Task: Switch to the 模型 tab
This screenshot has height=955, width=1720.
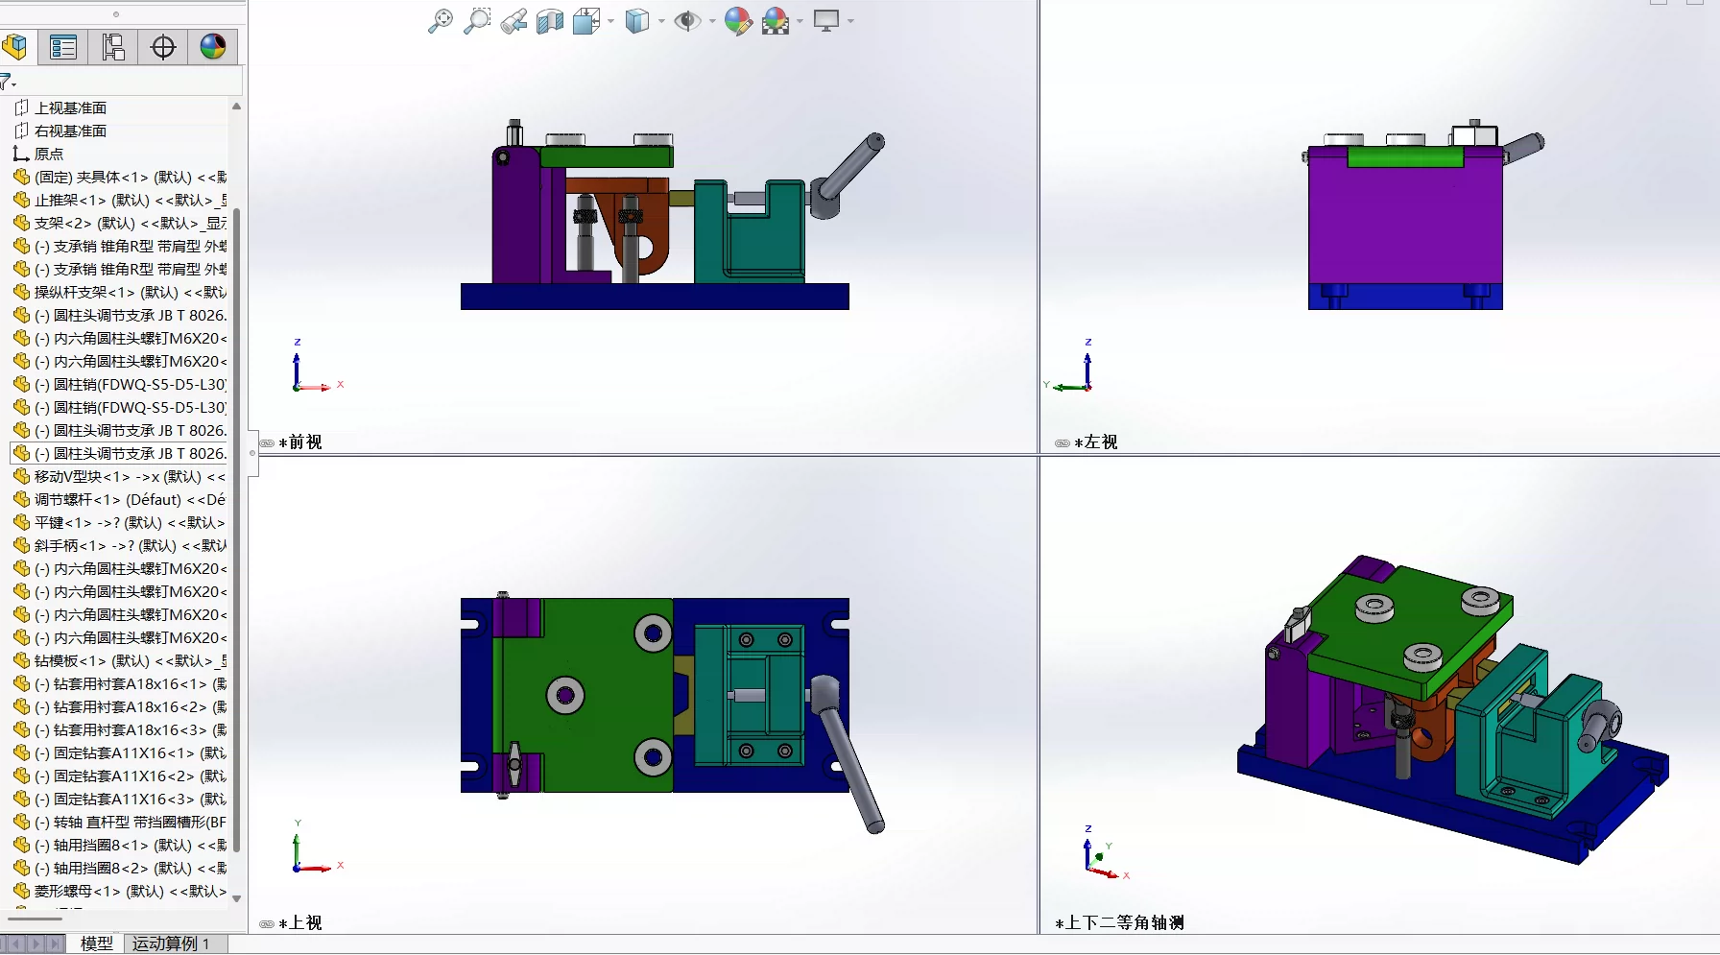Action: pyautogui.click(x=96, y=943)
